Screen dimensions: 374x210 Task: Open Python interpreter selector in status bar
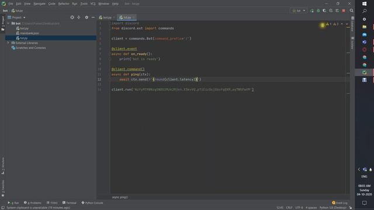(x=333, y=208)
